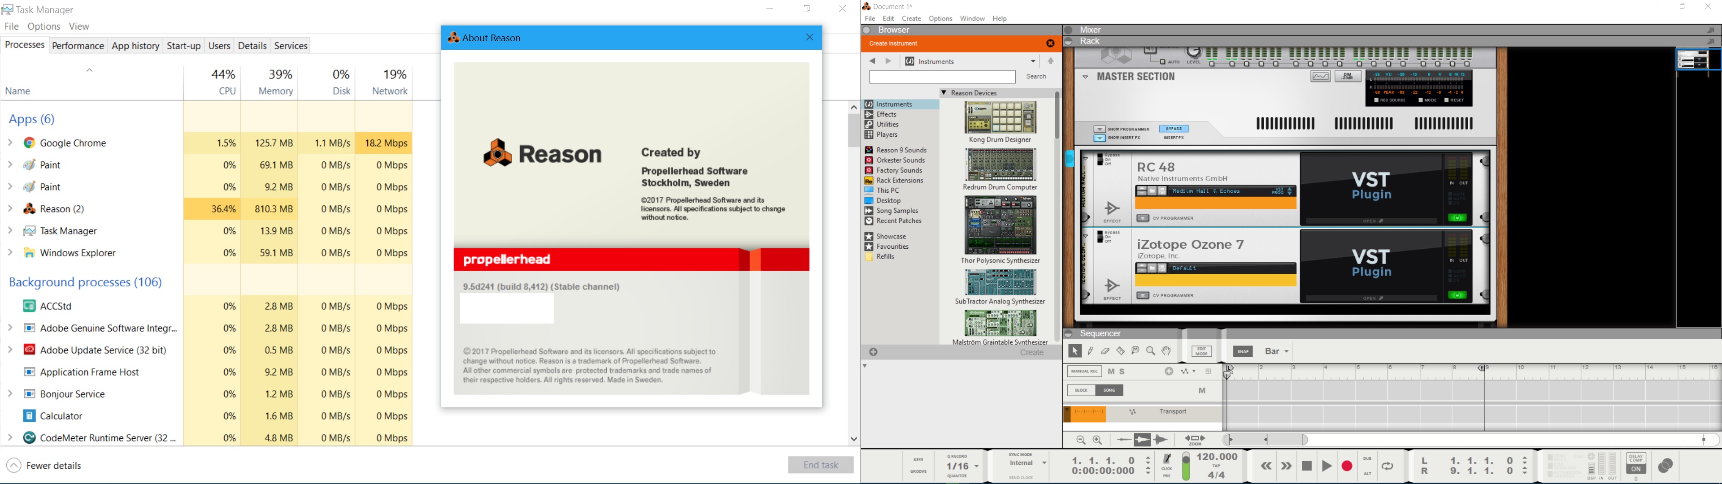
Task: Click End task button in Task Manager
Action: tap(821, 465)
